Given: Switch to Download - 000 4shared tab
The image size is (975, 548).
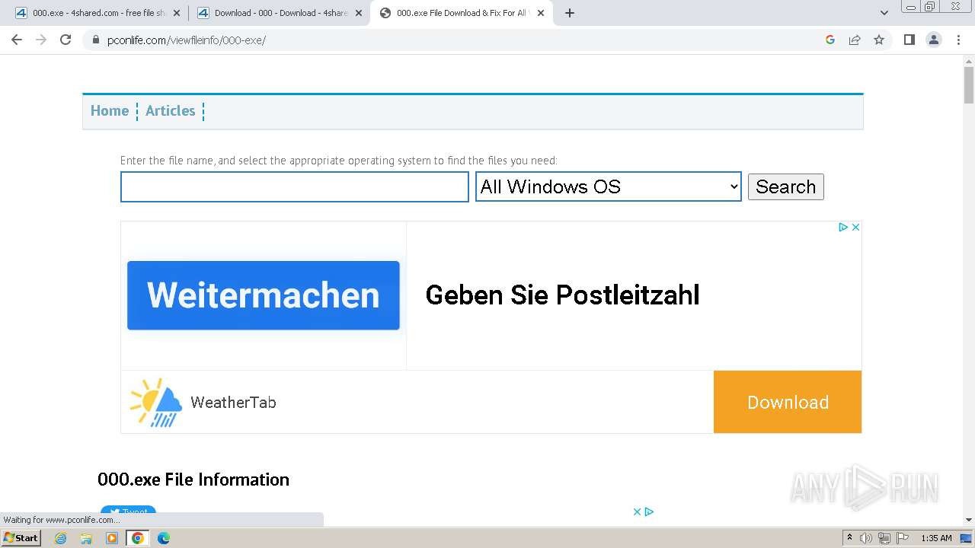Looking at the screenshot, I should tap(279, 13).
